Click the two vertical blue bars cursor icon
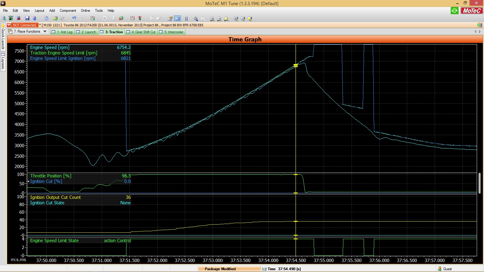This screenshot has width=484, height=272. pos(186,18)
